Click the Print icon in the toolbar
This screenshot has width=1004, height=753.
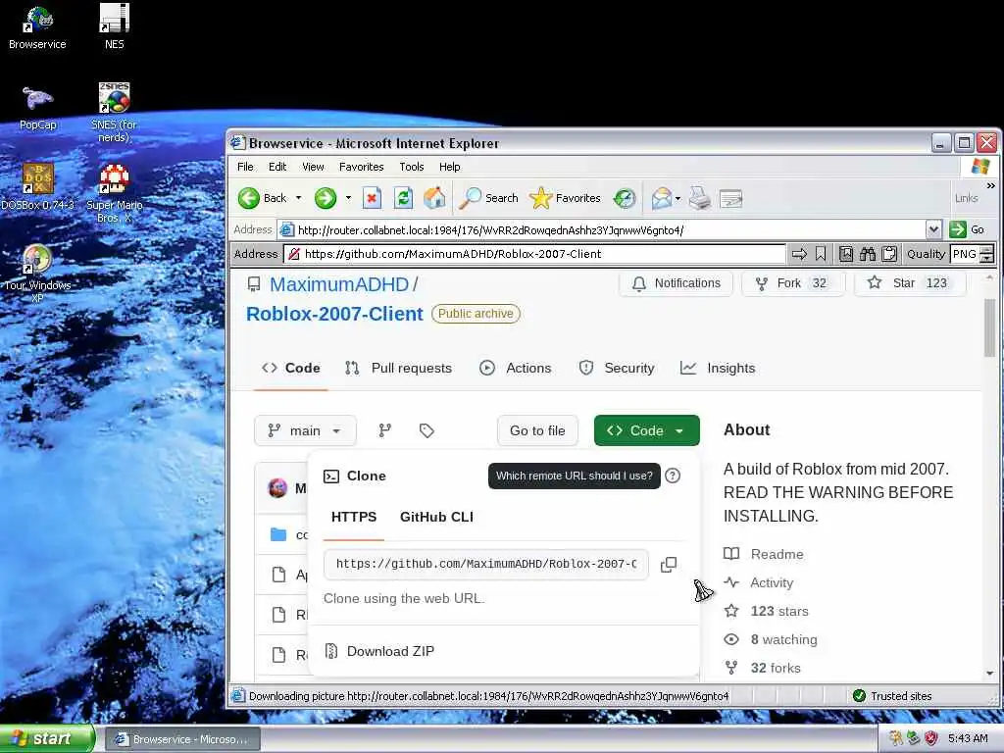700,198
